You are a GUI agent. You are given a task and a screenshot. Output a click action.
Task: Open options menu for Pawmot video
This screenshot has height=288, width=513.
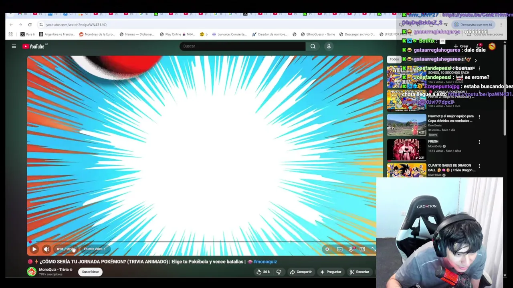479,117
